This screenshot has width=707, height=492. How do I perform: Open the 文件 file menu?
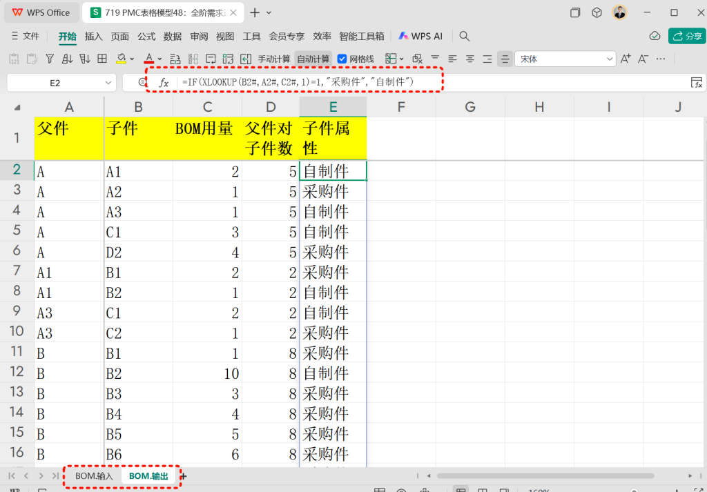[26, 36]
